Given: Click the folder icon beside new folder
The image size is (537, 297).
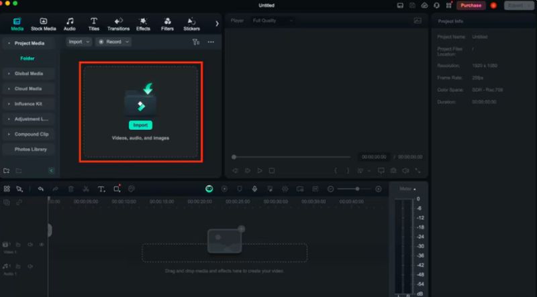Looking at the screenshot, I should point(19,171).
